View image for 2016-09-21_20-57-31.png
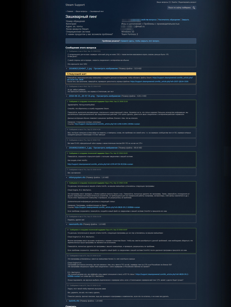 pyautogui.click(x=109, y=96)
